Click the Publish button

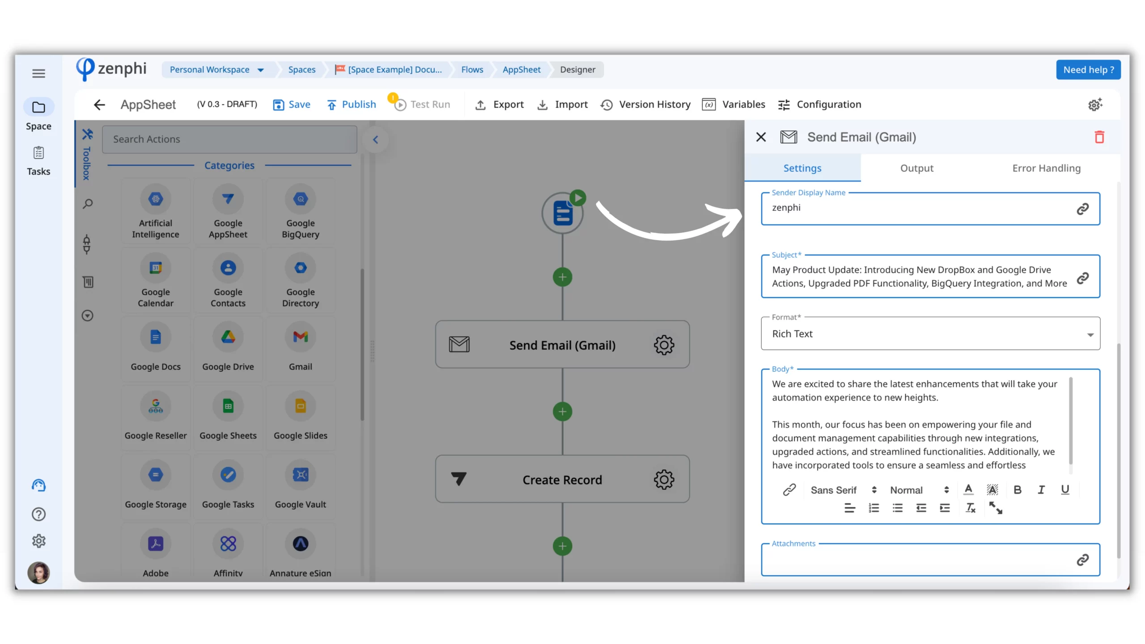[351, 104]
